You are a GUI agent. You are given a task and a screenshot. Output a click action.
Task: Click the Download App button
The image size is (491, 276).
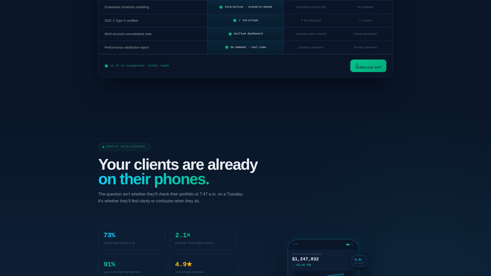pos(368,66)
